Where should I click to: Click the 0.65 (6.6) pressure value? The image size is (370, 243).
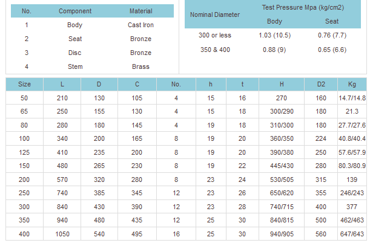point(332,49)
